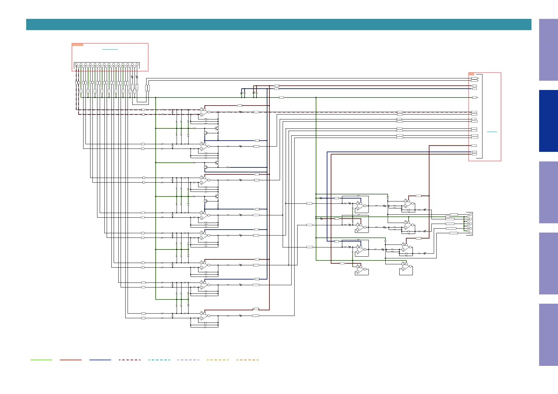Open the dark blue active side tab
The width and height of the screenshot is (558, 394).
[x=548, y=121]
